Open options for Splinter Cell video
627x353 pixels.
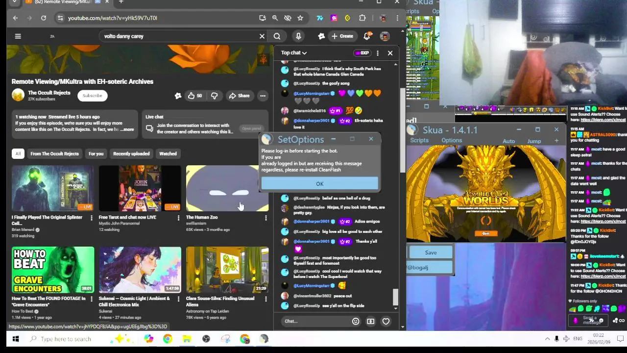91,217
